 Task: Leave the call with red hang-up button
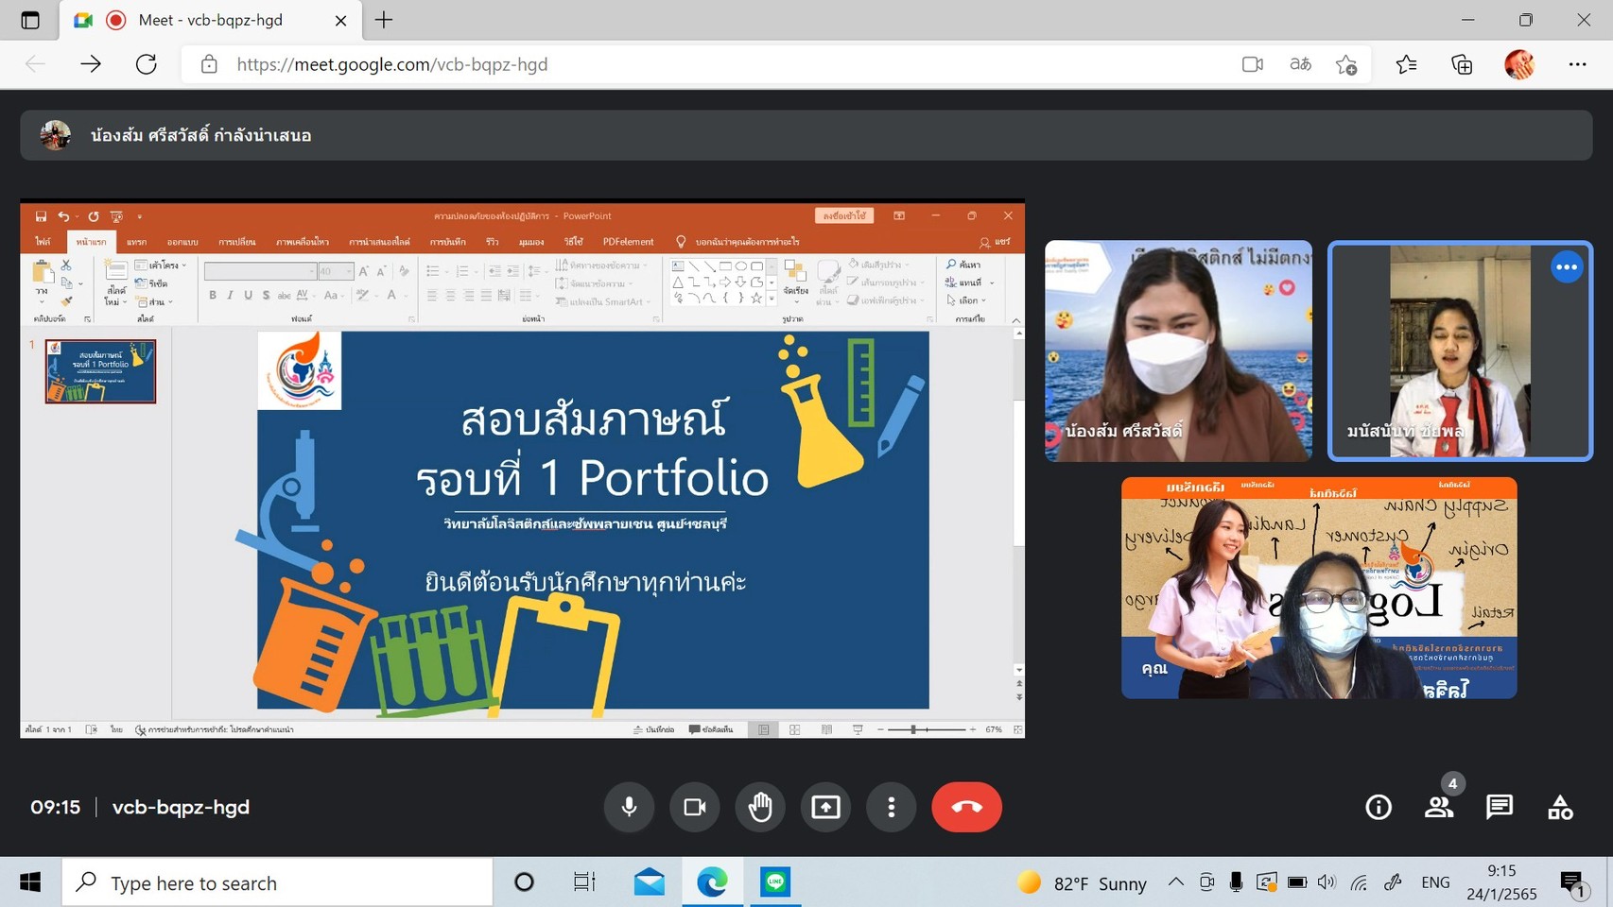click(966, 807)
